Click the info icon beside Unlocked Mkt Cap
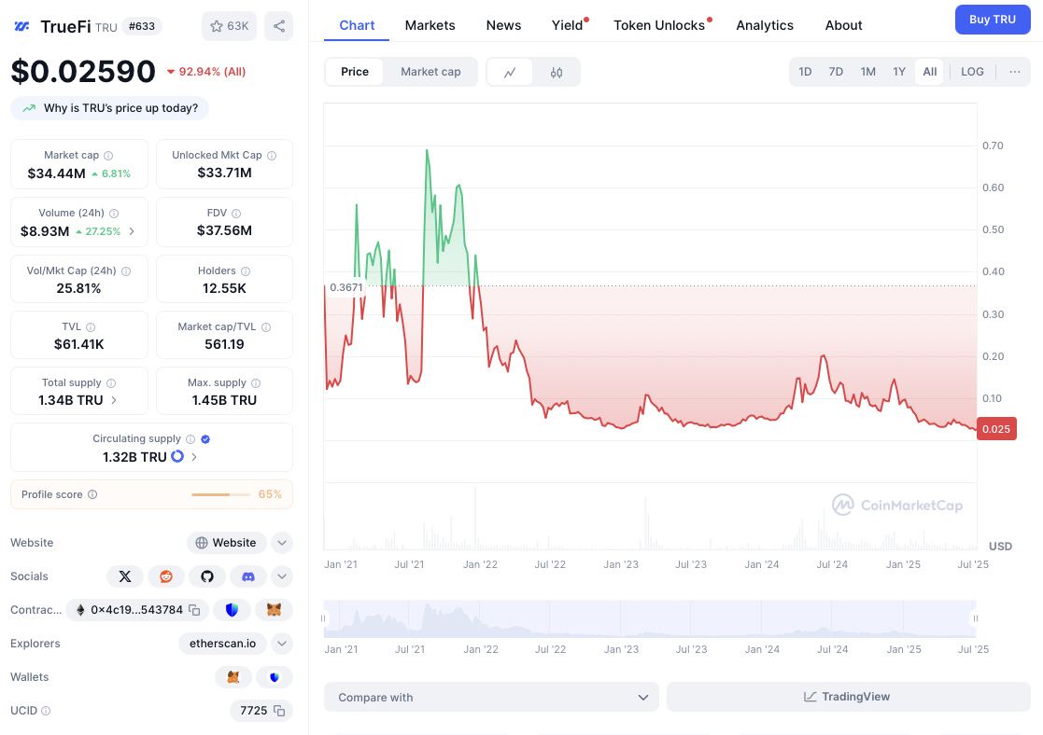Image resolution: width=1043 pixels, height=735 pixels. point(272,156)
